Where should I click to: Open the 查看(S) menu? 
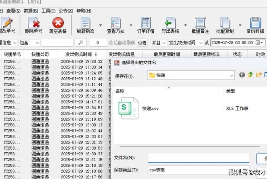point(13,11)
